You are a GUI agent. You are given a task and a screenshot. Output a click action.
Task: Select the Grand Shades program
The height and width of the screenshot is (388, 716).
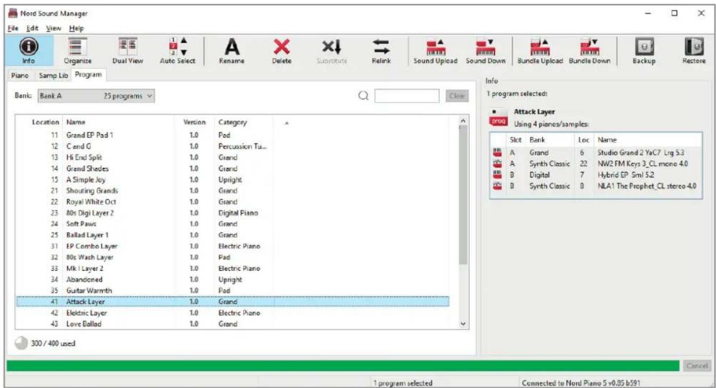tap(233, 168)
